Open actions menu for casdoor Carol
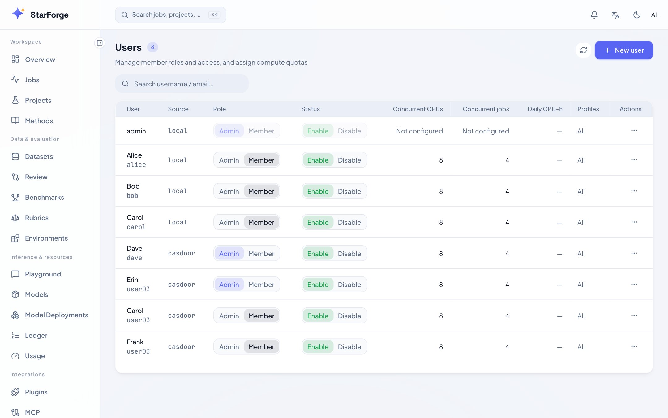Viewport: 668px width, 418px height. [x=634, y=316]
